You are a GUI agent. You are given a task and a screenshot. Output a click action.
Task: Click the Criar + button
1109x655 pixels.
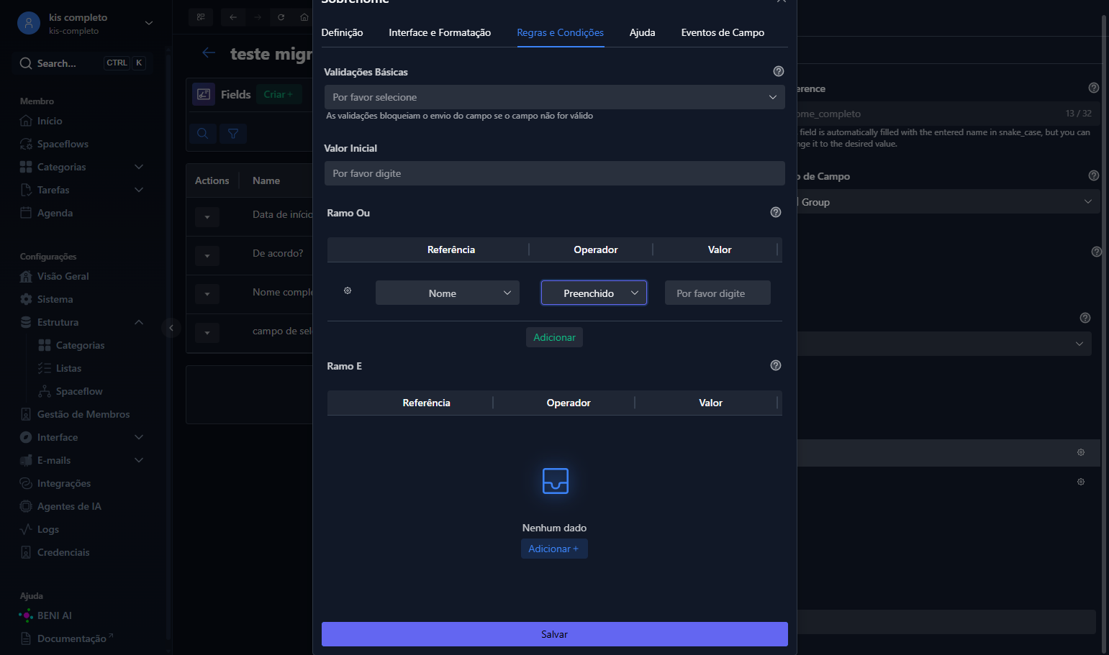279,94
